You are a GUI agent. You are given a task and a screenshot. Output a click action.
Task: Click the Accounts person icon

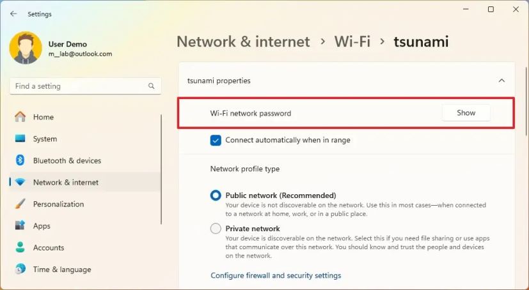pyautogui.click(x=20, y=247)
